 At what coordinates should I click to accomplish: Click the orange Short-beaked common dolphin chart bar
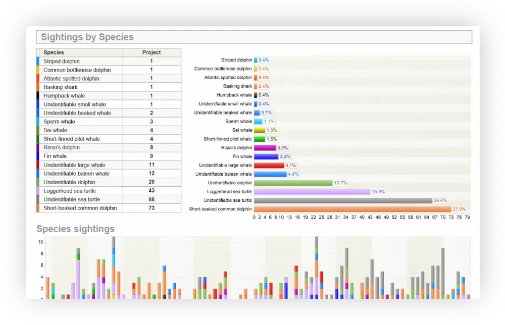click(352, 209)
